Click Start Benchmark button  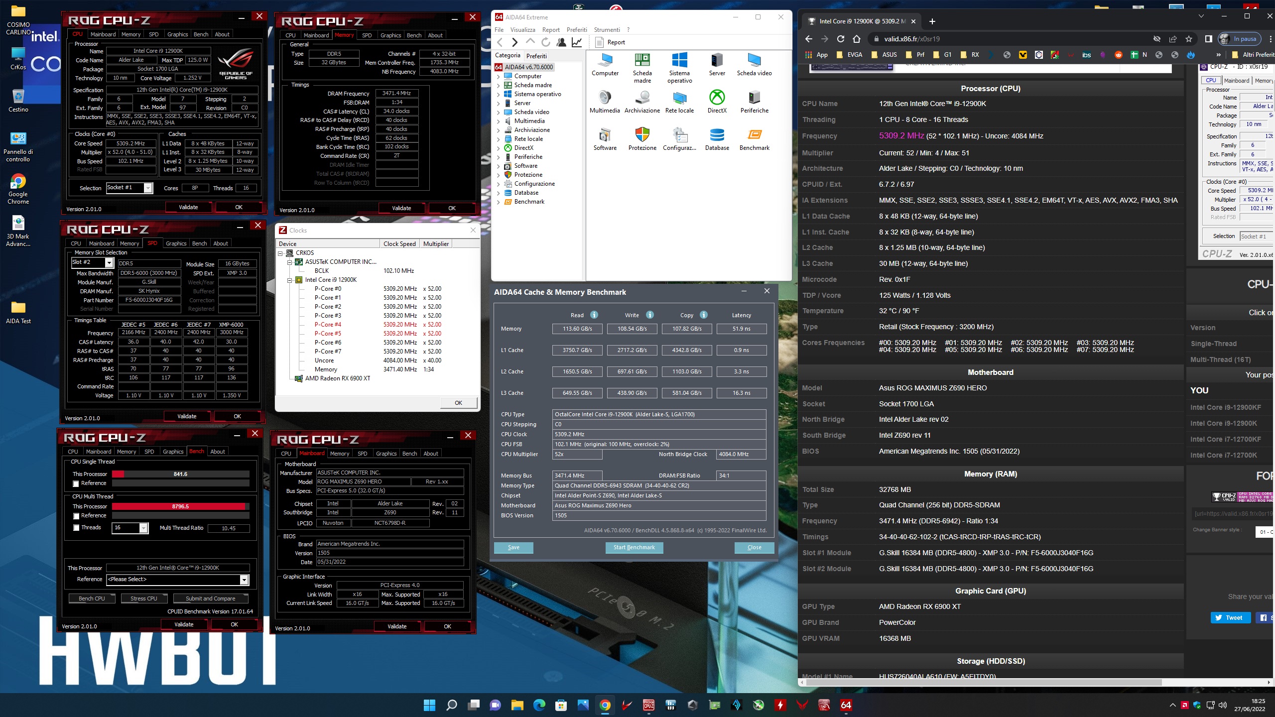pyautogui.click(x=634, y=547)
